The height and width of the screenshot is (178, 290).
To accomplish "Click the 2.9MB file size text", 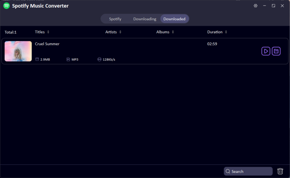I will coord(45,59).
